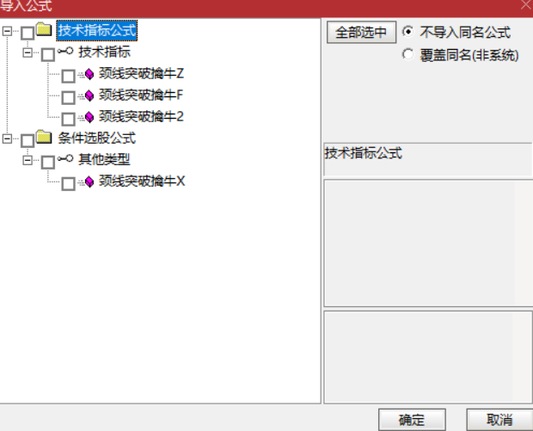Viewport: 533px width, 431px height.
Task: Select the 覆盖同名(非系统) radio option
Action: pos(407,54)
